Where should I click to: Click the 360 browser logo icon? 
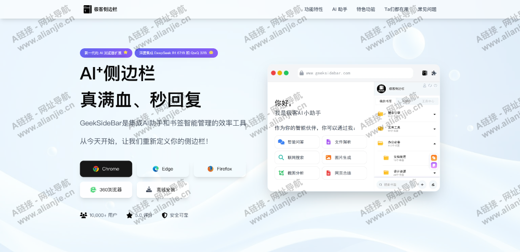(93, 190)
